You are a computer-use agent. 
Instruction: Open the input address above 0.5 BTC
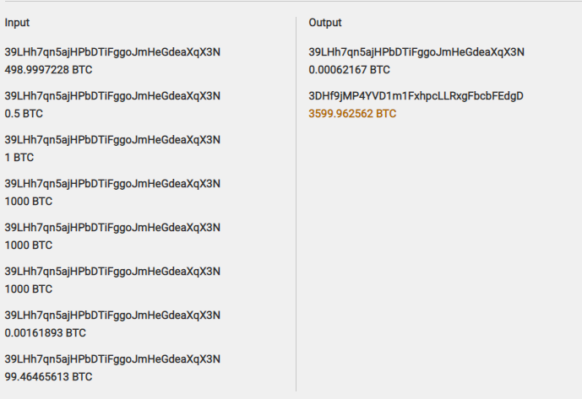112,96
